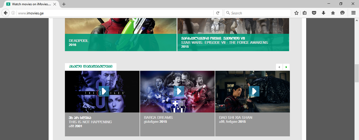Go to Firefox Home icon

click(x=333, y=13)
